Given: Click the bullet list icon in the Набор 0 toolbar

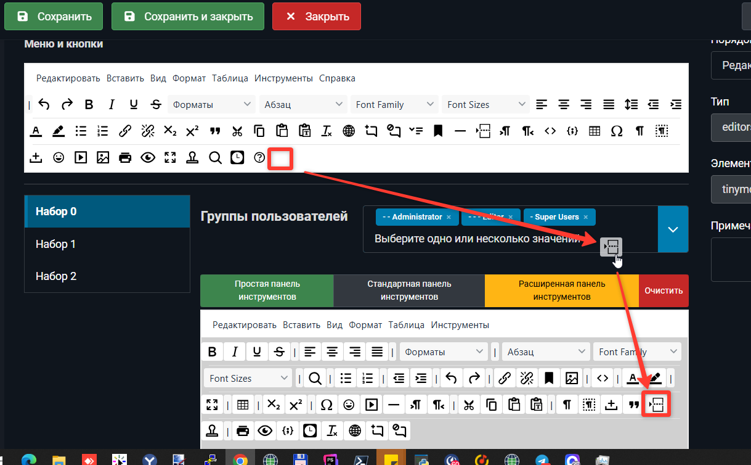Looking at the screenshot, I should pos(346,378).
